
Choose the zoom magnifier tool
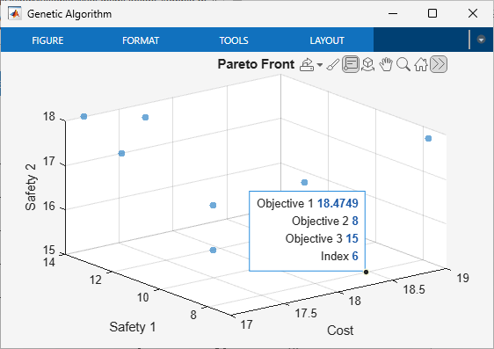(x=403, y=64)
